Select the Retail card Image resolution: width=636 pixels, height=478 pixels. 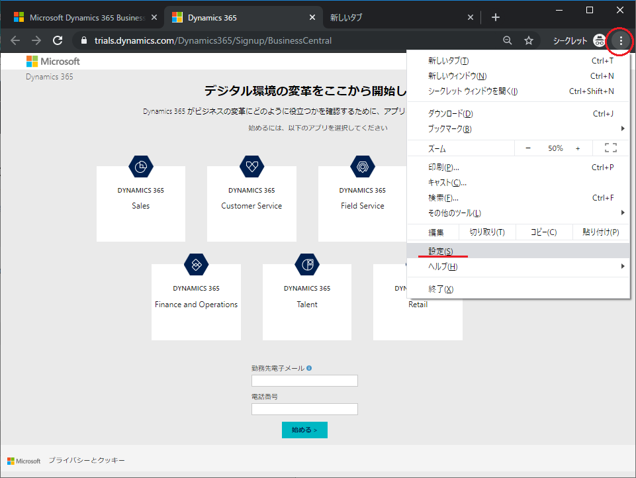(418, 320)
